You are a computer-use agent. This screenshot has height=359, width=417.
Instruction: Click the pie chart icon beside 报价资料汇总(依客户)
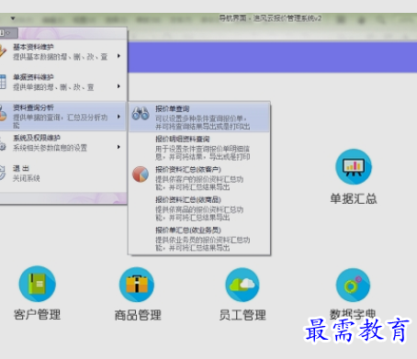pyautogui.click(x=141, y=174)
